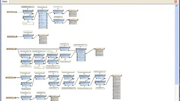Close the Main canvas tab
Image resolution: width=180 pixels, height=101 pixels.
(x=175, y=1)
